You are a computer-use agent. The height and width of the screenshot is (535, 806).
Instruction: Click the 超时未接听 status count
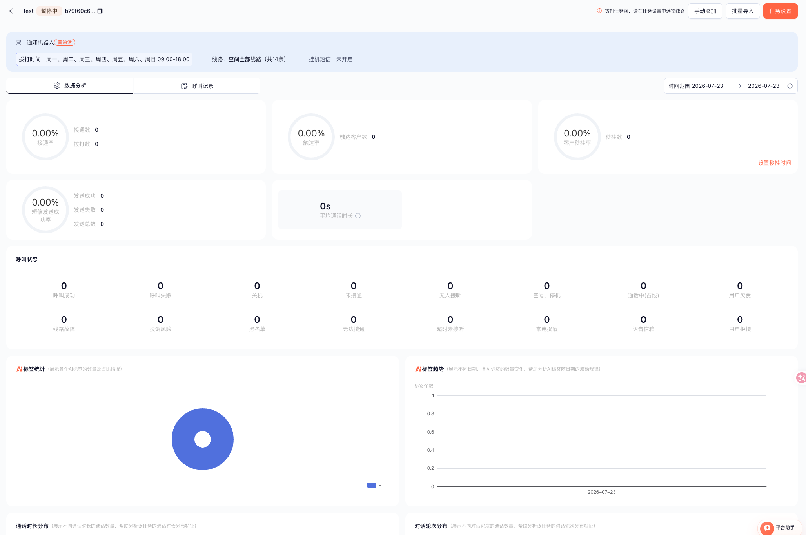450,320
